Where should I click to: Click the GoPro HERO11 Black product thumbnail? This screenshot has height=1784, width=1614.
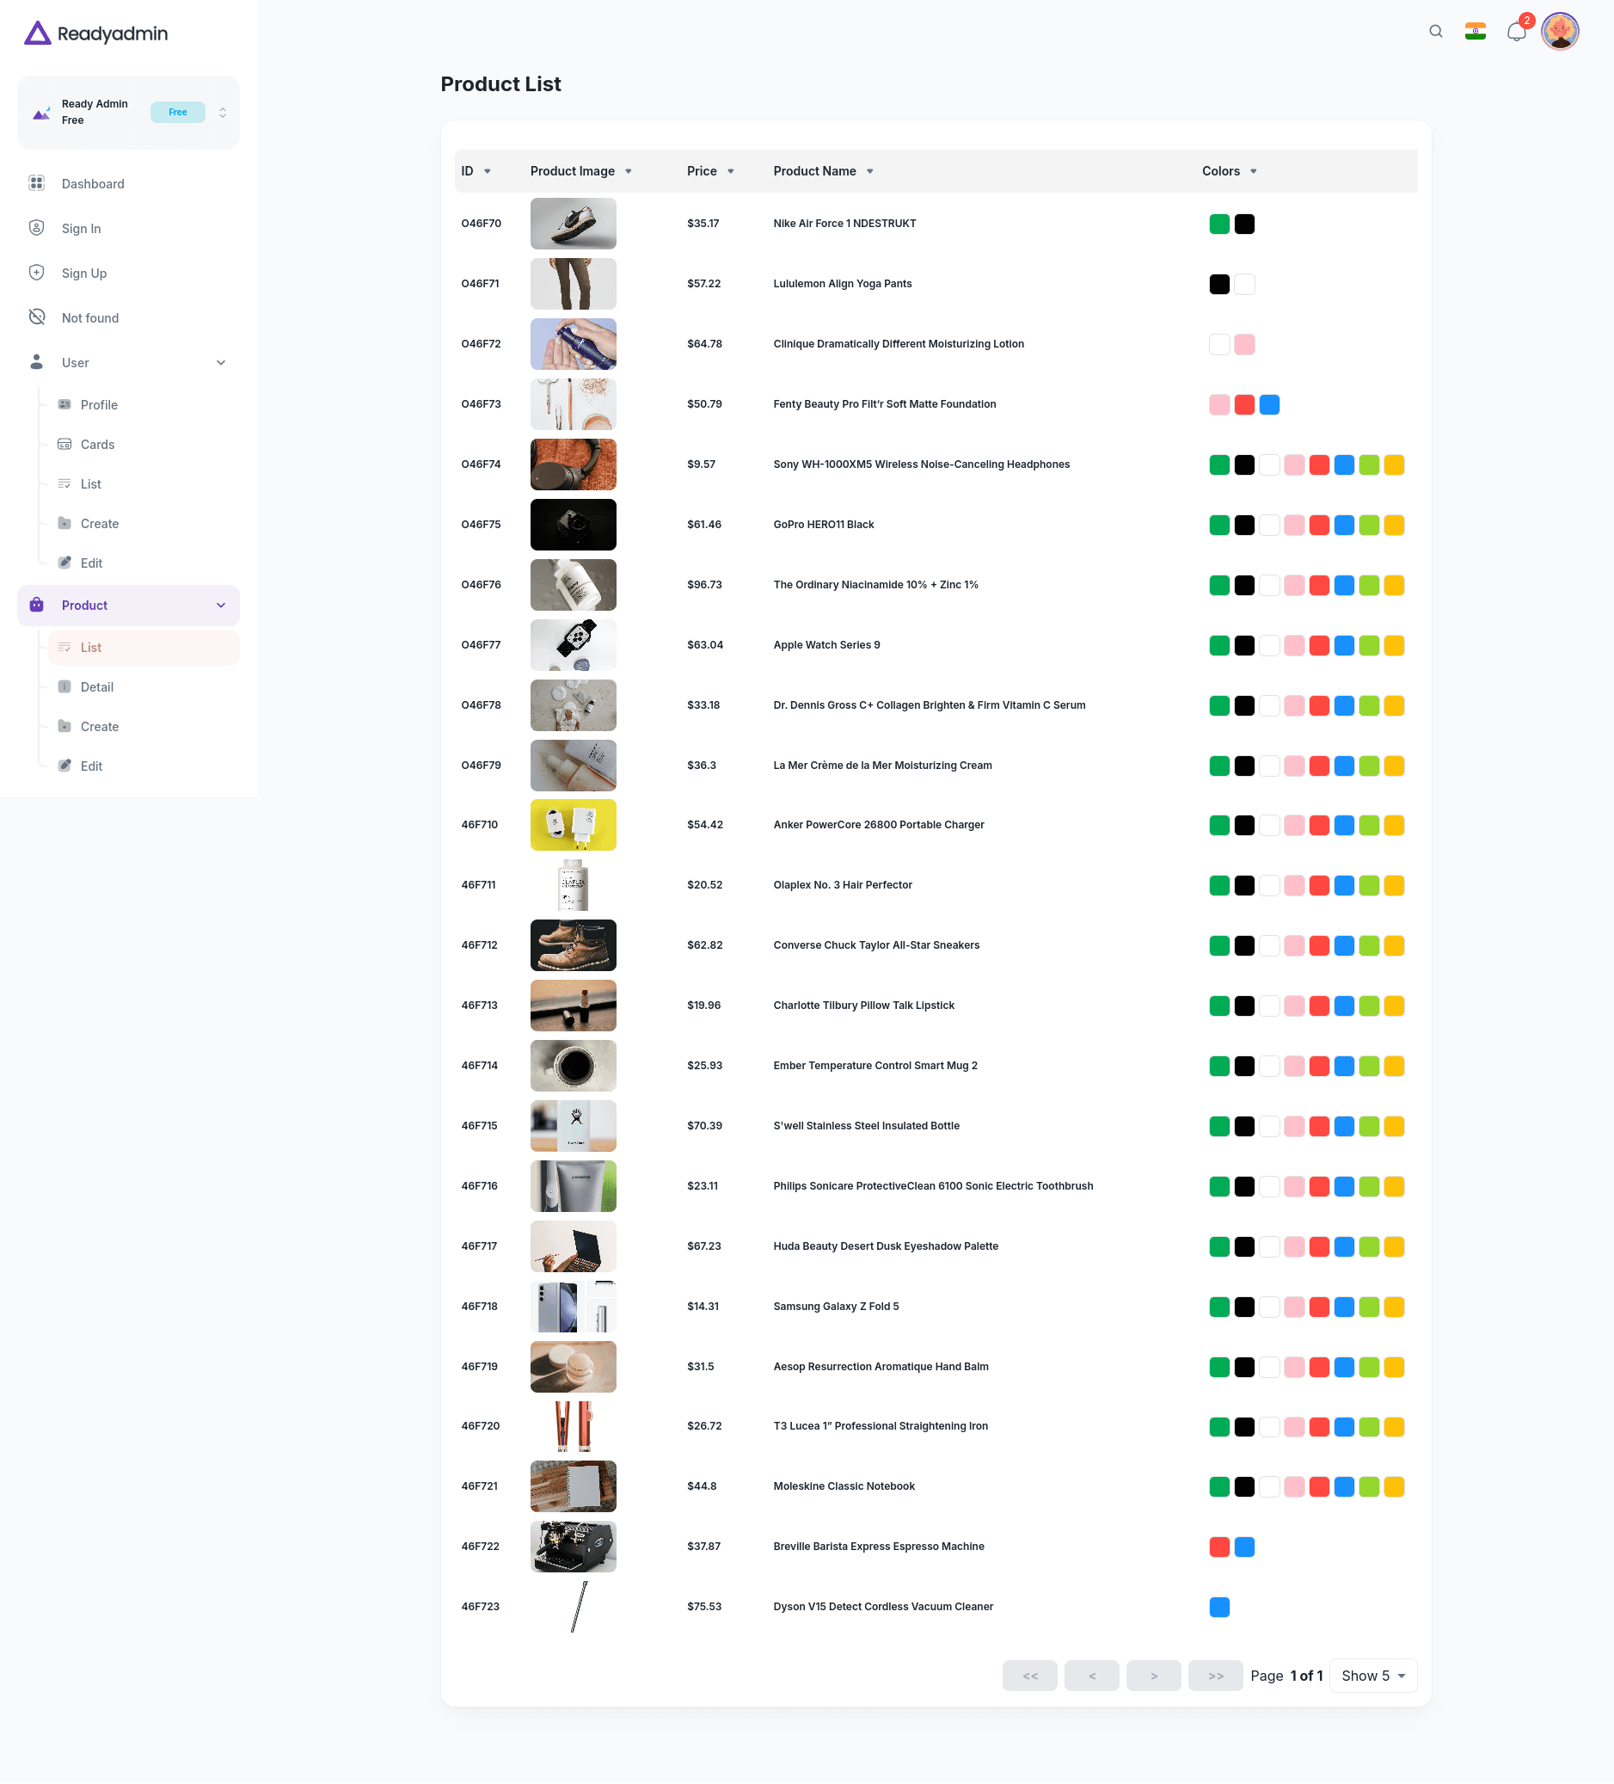point(573,524)
